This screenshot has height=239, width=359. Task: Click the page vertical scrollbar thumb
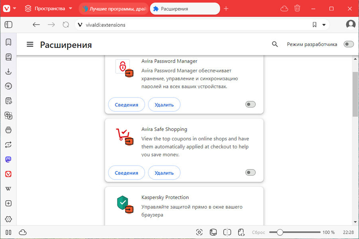click(355, 94)
